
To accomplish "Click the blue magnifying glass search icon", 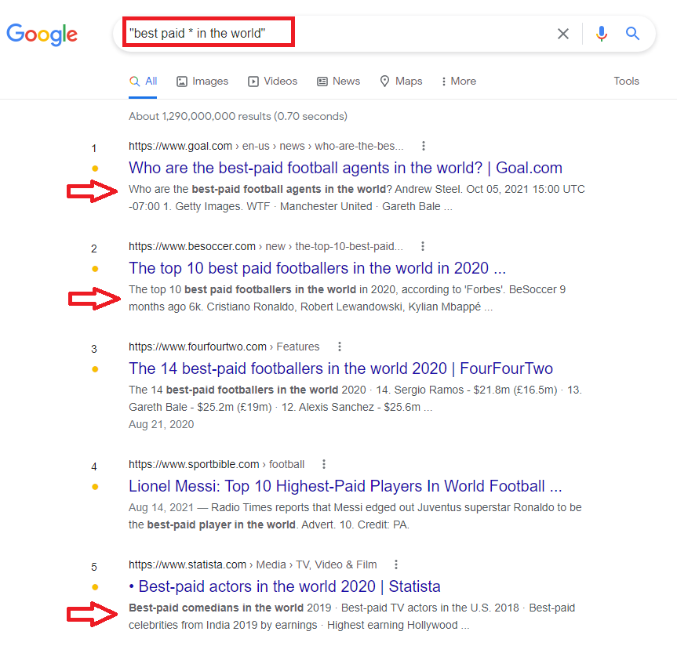I will (633, 34).
